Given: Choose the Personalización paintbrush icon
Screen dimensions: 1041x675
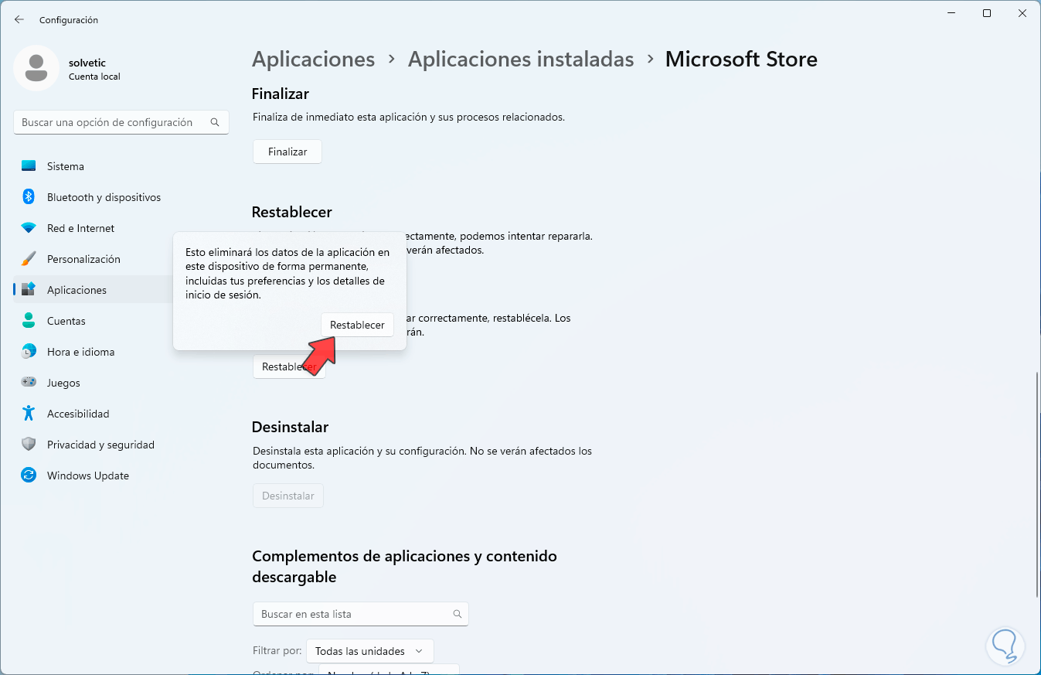Looking at the screenshot, I should (x=29, y=259).
